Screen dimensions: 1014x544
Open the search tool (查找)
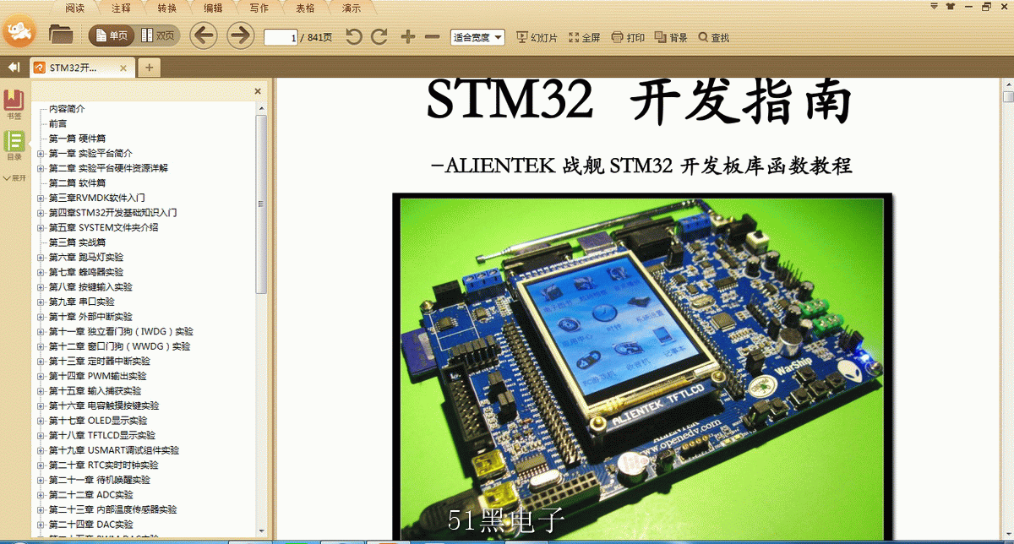[x=714, y=37]
